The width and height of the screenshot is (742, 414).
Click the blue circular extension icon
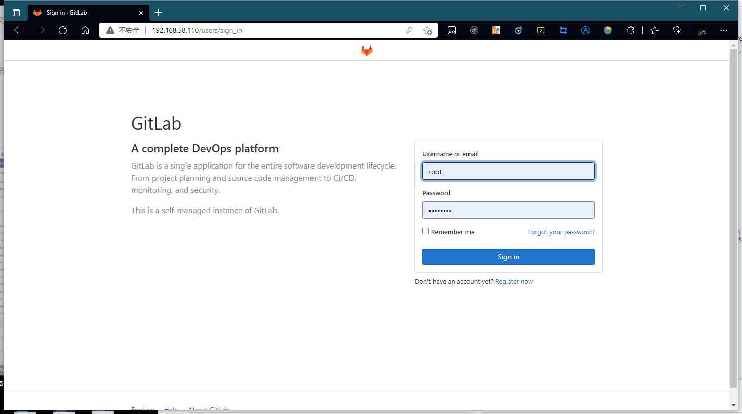[x=519, y=30]
